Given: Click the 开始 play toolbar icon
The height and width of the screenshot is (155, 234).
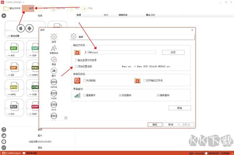Looking at the screenshot, I should 84,9.
